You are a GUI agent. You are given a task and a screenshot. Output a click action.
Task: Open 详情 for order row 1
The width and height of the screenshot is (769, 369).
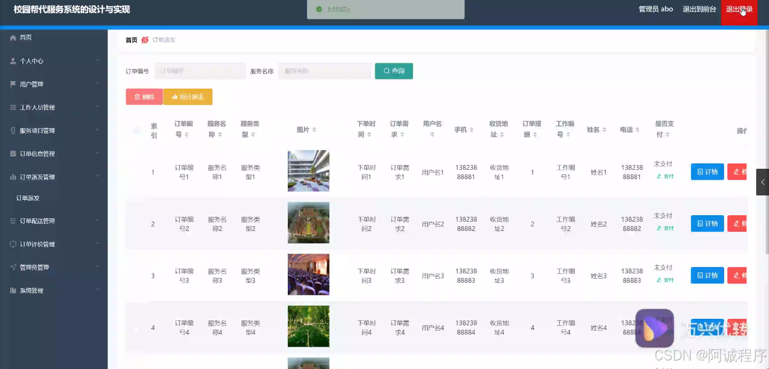(707, 172)
